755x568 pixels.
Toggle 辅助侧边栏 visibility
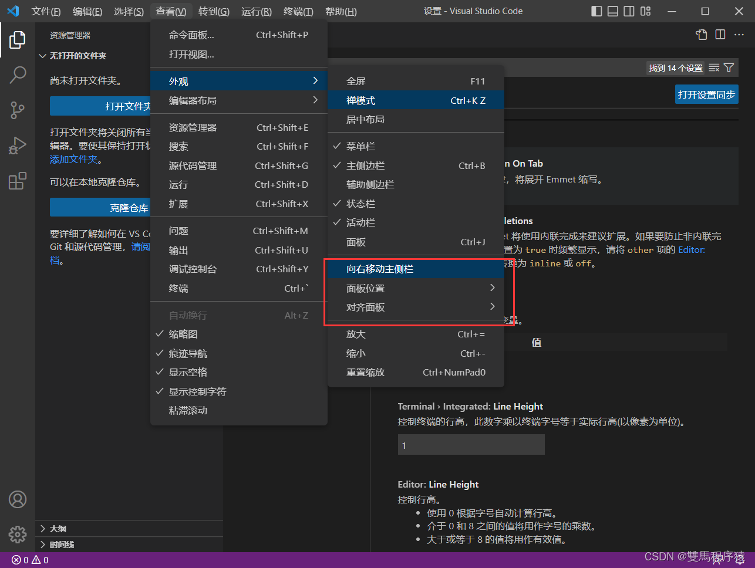[x=416, y=185]
